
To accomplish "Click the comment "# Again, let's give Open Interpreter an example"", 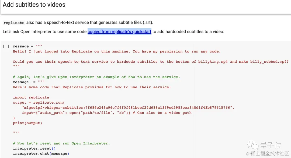I will pos(96,77).
